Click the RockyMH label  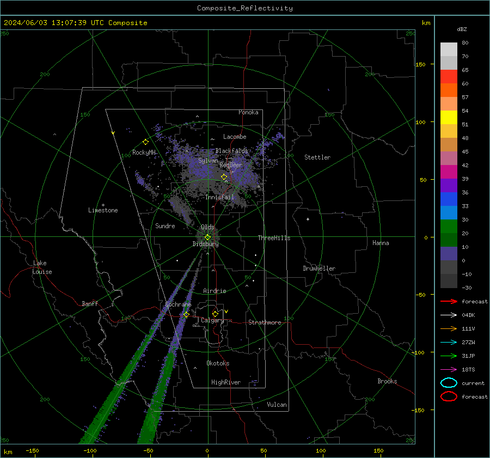click(x=144, y=152)
